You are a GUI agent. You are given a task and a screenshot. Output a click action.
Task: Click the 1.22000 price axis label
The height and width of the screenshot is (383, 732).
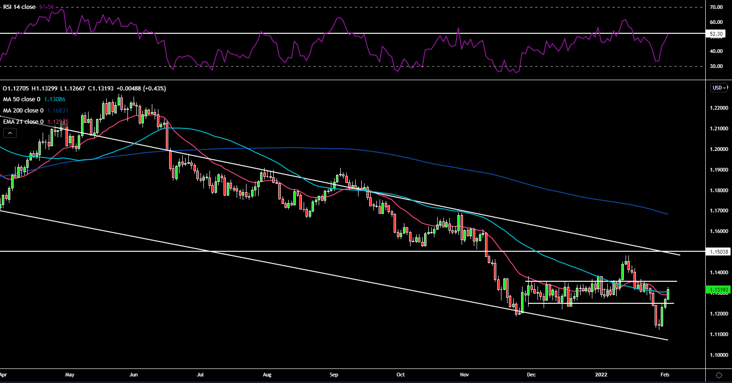coord(719,108)
